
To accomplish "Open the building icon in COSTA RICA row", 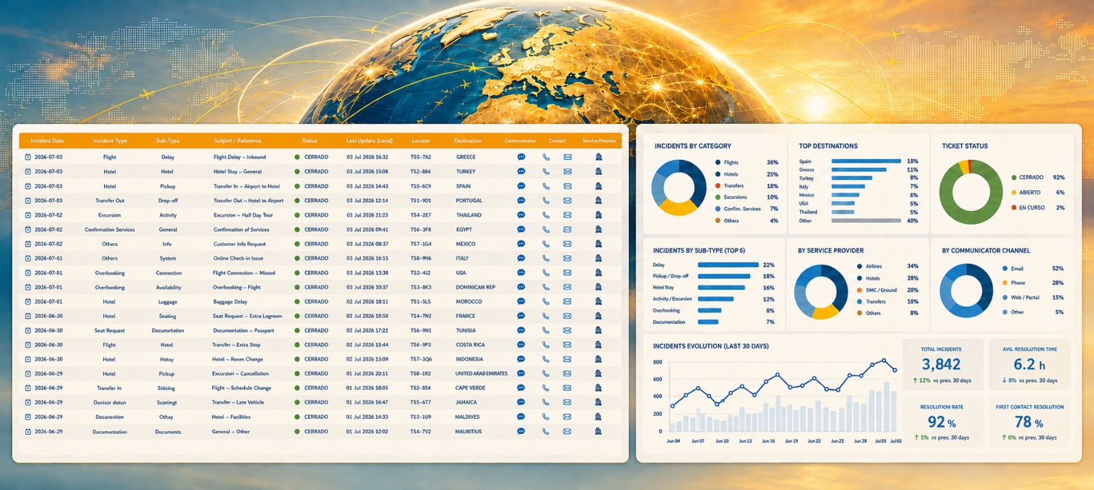I will pos(598,344).
